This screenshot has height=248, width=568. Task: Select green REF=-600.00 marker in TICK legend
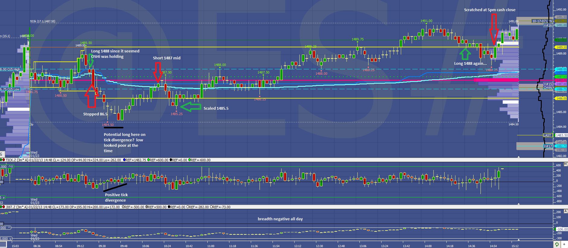tap(190, 160)
